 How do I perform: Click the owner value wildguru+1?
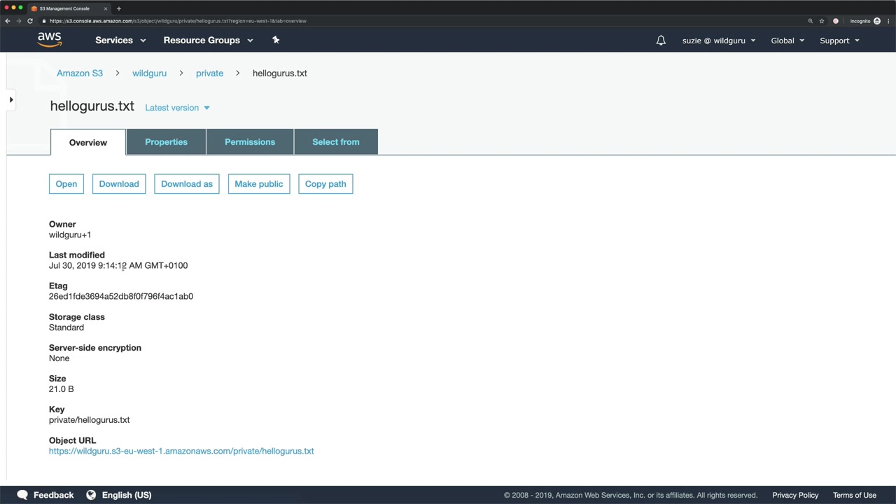click(70, 235)
